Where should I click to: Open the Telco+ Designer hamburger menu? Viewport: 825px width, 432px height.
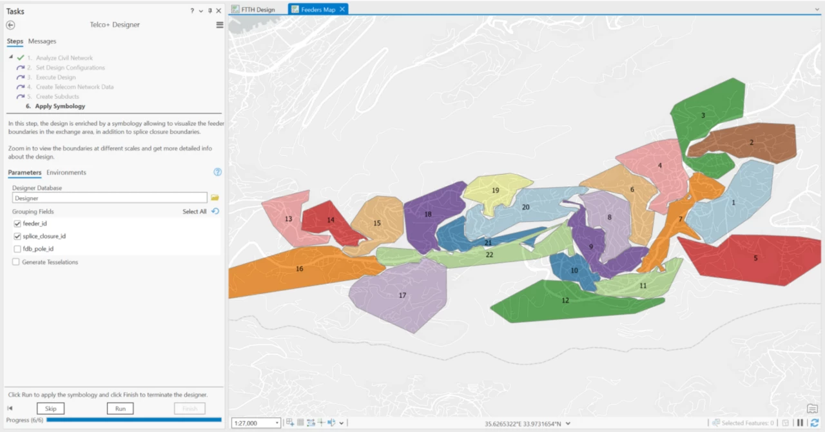(220, 25)
